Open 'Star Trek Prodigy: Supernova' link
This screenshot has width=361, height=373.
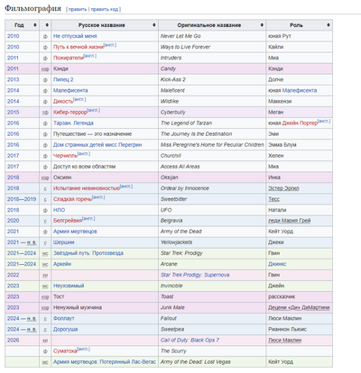pyautogui.click(x=195, y=275)
